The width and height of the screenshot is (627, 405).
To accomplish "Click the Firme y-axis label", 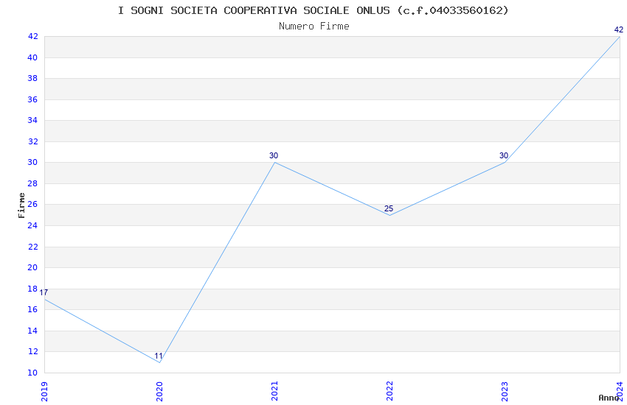I will [21, 205].
